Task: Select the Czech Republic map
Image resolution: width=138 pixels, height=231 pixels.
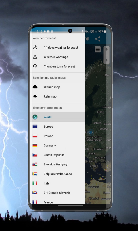Action: click(57, 155)
